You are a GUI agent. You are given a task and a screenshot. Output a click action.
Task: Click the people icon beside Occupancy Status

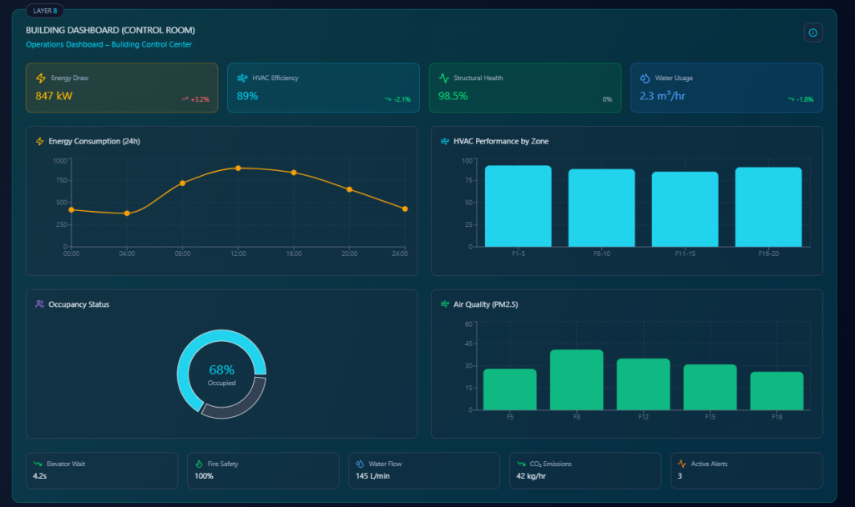click(x=39, y=304)
